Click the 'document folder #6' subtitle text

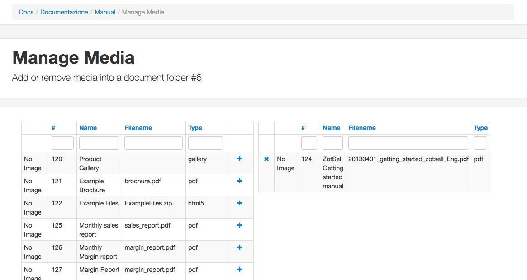(163, 78)
